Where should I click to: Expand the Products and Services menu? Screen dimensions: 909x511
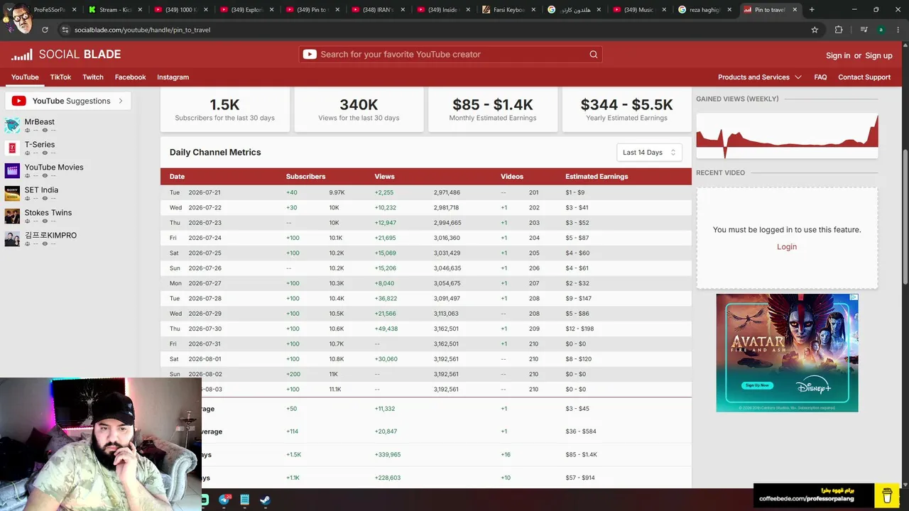pos(759,77)
